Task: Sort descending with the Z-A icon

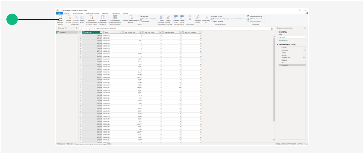Action: click(x=190, y=19)
